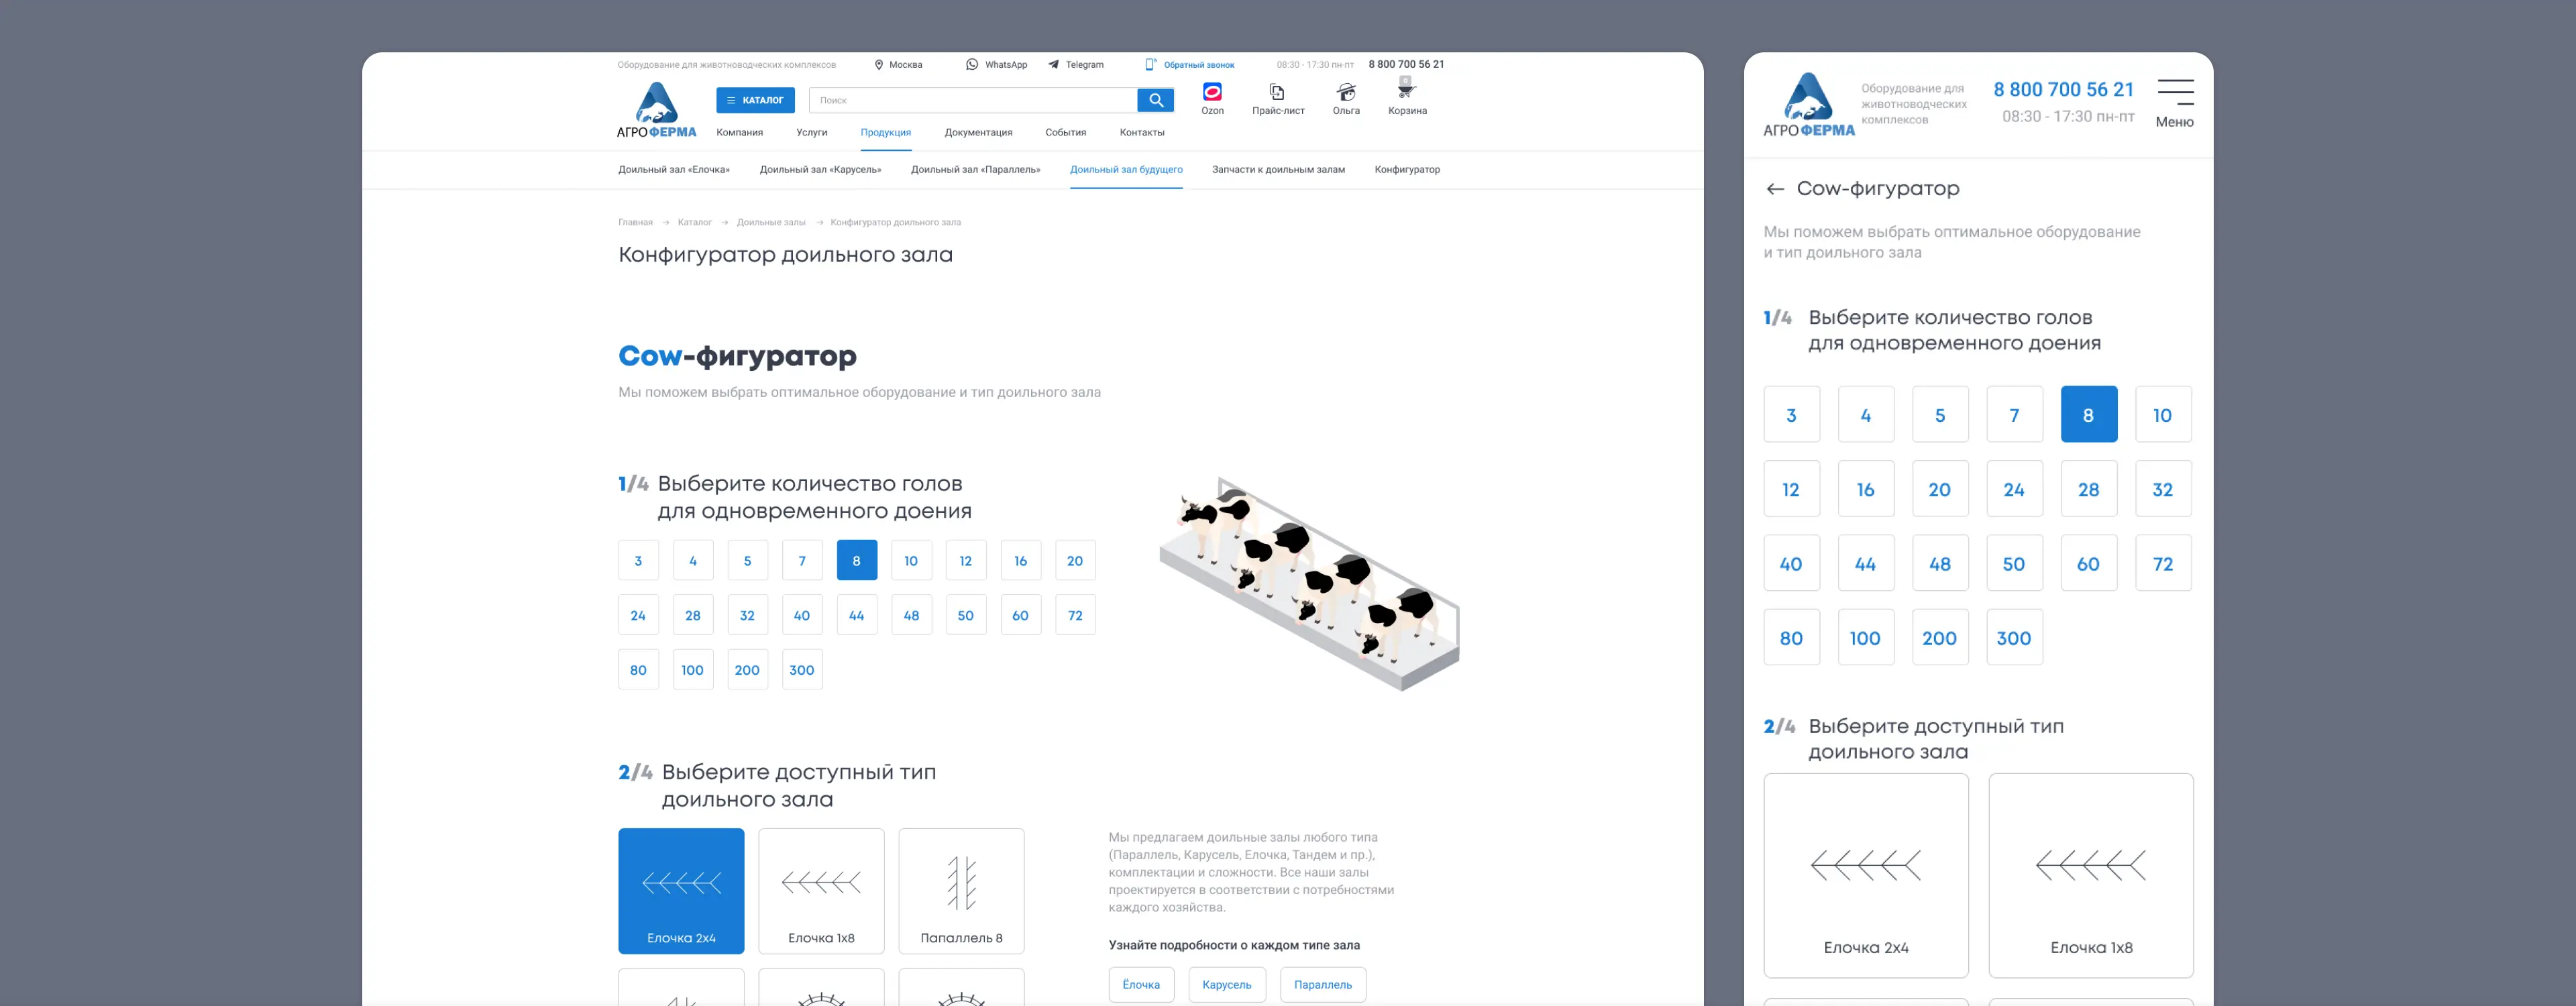2576x1006 pixels.
Task: Expand the Продукция navigation menu
Action: [x=885, y=132]
